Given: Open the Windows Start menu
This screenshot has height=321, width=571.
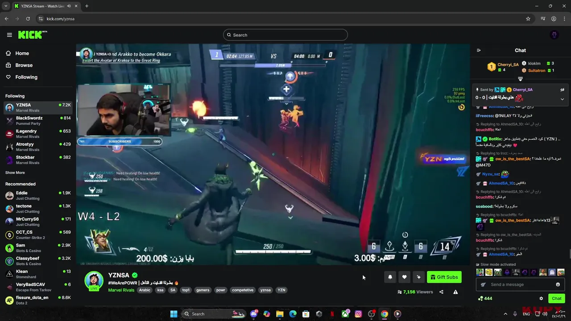Looking at the screenshot, I should coord(174,314).
